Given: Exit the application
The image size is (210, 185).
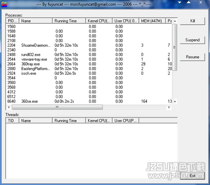Looking at the screenshot, I should click(192, 175).
